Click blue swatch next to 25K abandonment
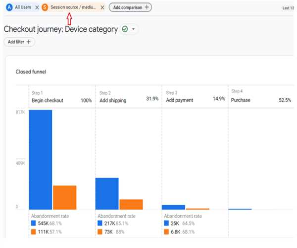The height and width of the screenshot is (248, 297). [x=166, y=223]
